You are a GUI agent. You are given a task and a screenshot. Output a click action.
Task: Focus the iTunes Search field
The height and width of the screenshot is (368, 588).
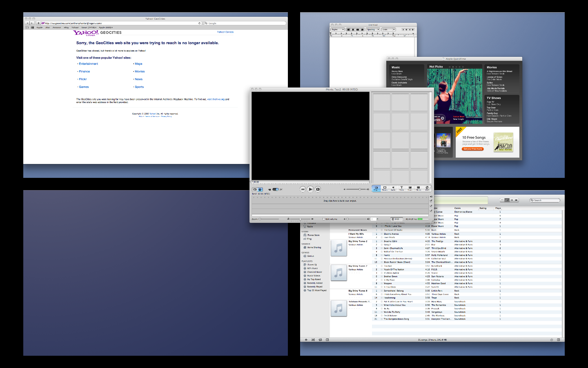545,200
